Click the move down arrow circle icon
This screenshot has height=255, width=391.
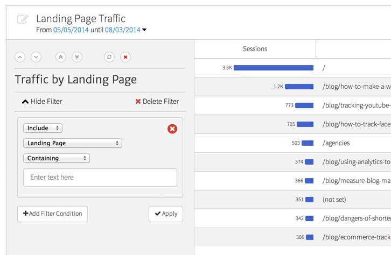[x=36, y=57]
